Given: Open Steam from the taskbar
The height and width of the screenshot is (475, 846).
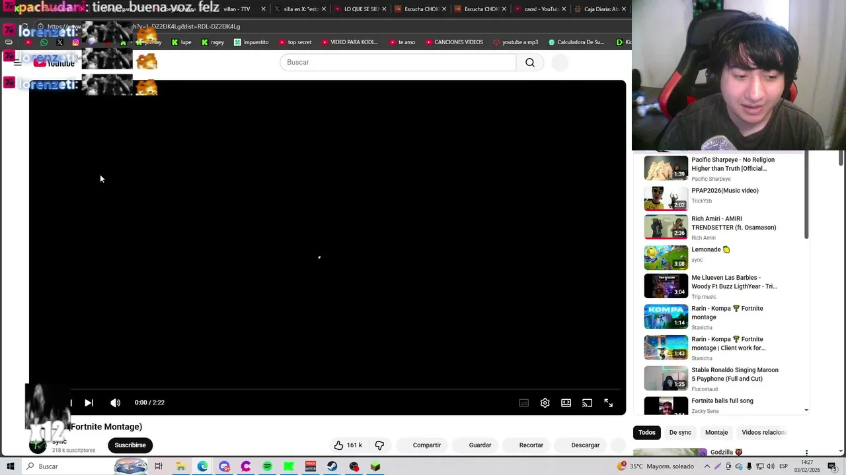Looking at the screenshot, I should (x=332, y=466).
